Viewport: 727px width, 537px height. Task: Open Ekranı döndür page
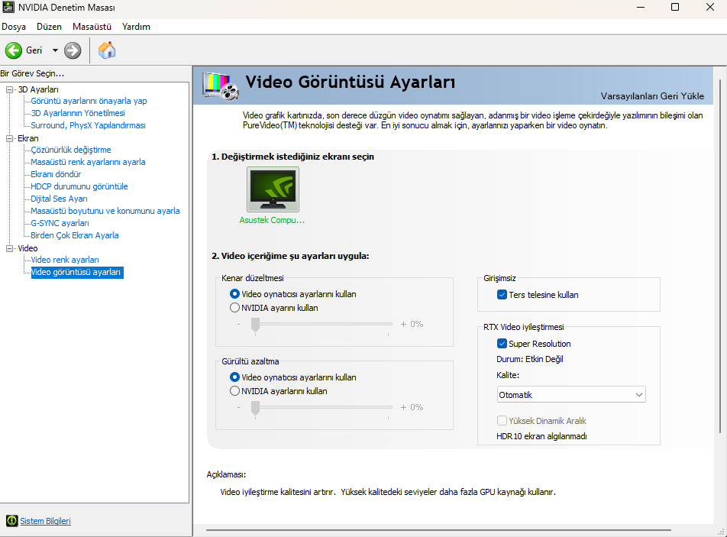coord(56,174)
